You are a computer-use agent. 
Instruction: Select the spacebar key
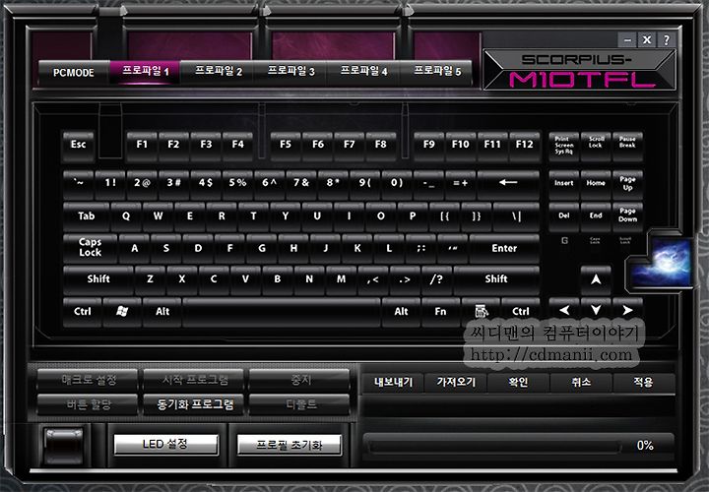(282, 311)
